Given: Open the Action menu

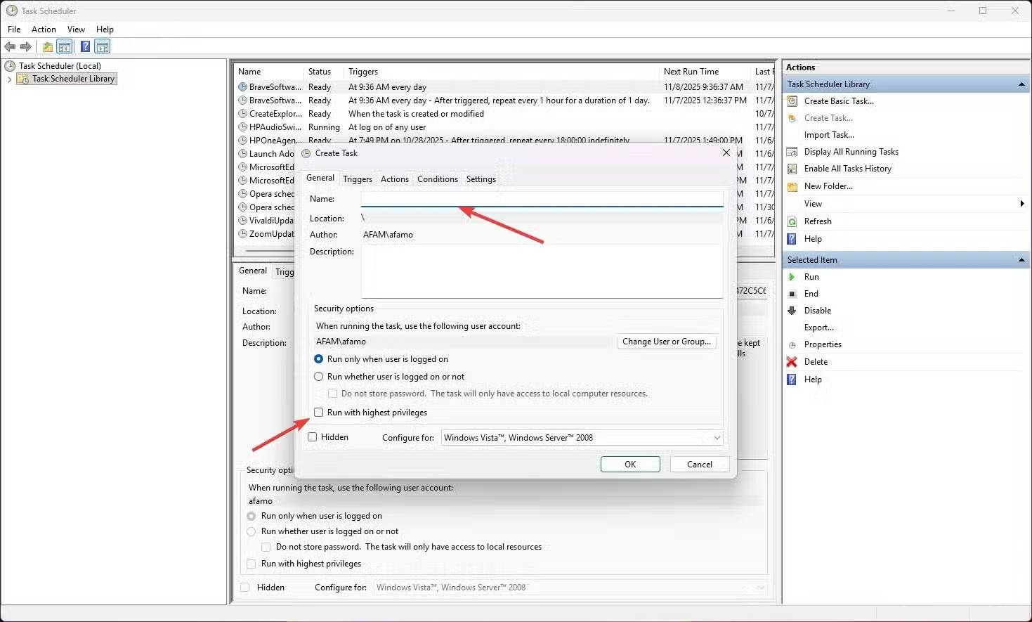Looking at the screenshot, I should pos(44,30).
